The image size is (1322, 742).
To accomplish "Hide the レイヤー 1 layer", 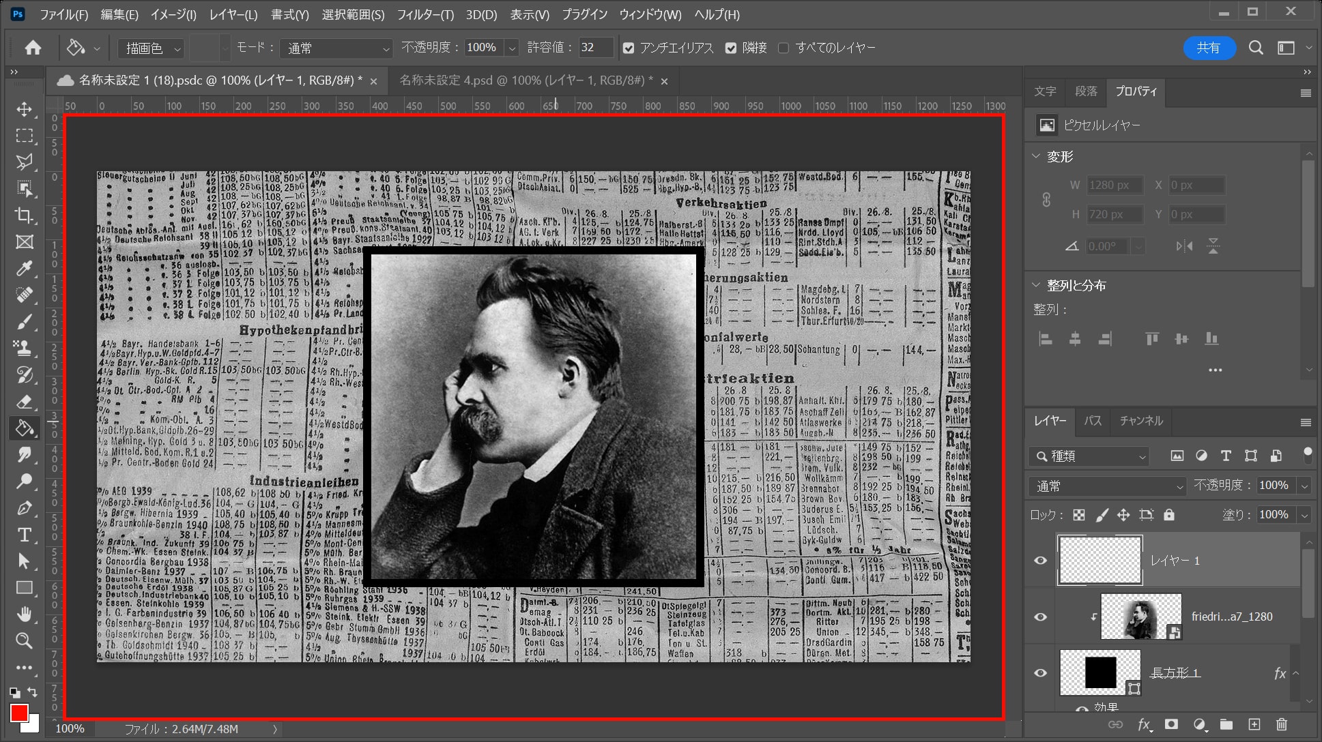I will (x=1040, y=561).
